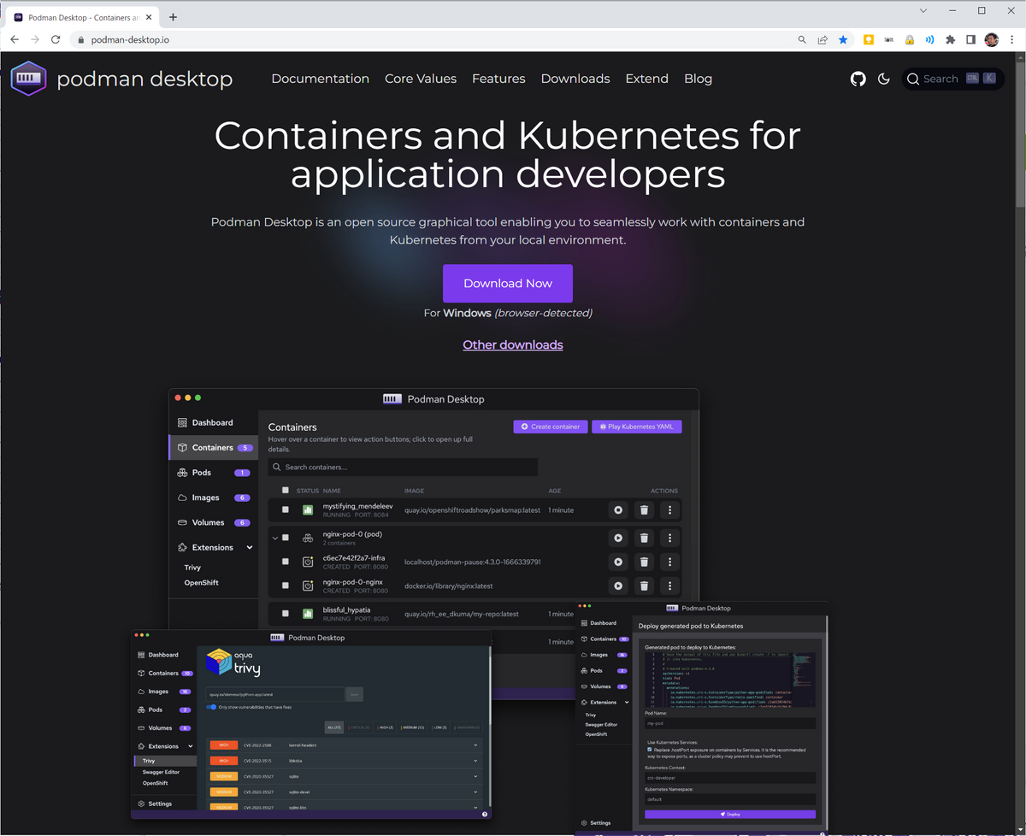The image size is (1026, 836).
Task: Click the zoom magnifier icon in address bar
Action: pyautogui.click(x=802, y=39)
